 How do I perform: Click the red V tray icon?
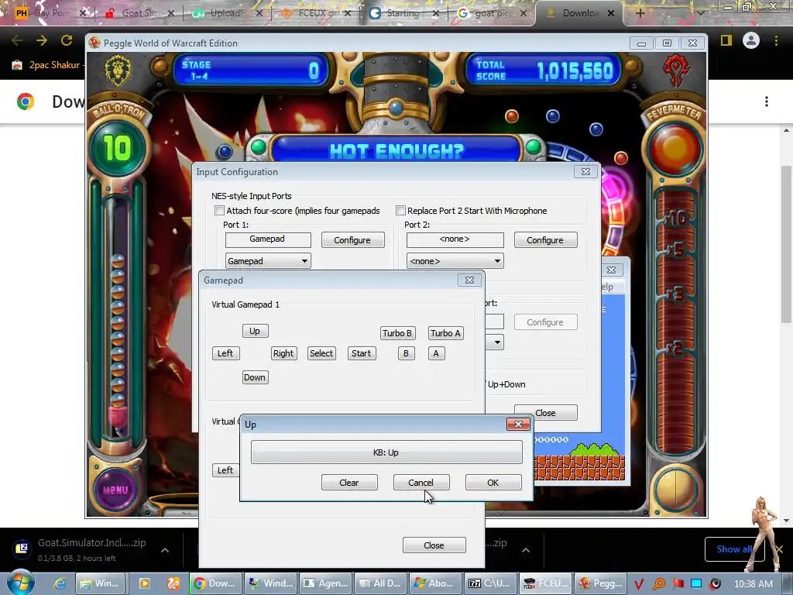point(639,584)
